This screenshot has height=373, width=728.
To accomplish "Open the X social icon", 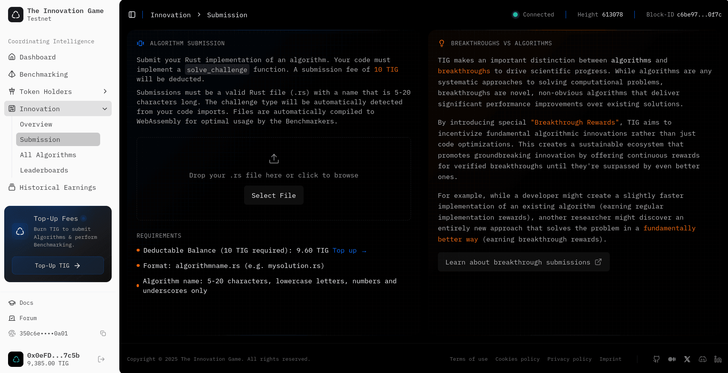I will 687,359.
